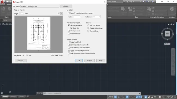Uncheck Solid fills checkbox
Screen dimensions: 177x99
tap(71, 28)
